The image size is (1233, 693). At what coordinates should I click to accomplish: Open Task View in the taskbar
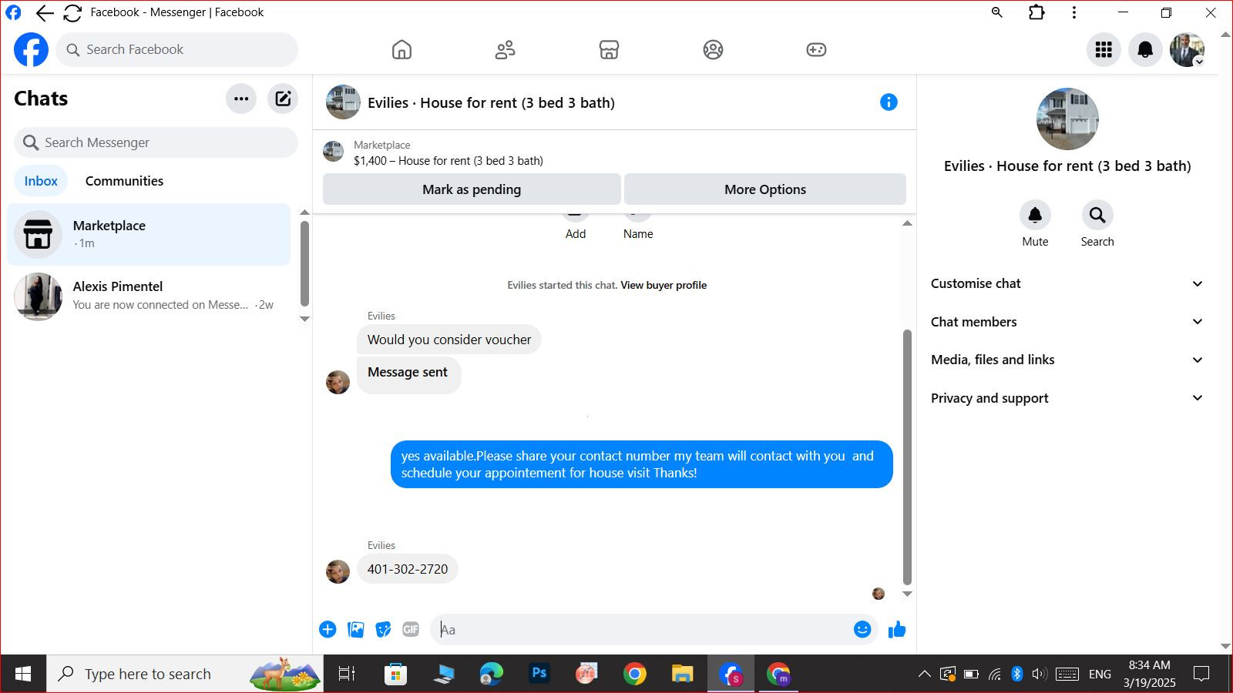(347, 674)
